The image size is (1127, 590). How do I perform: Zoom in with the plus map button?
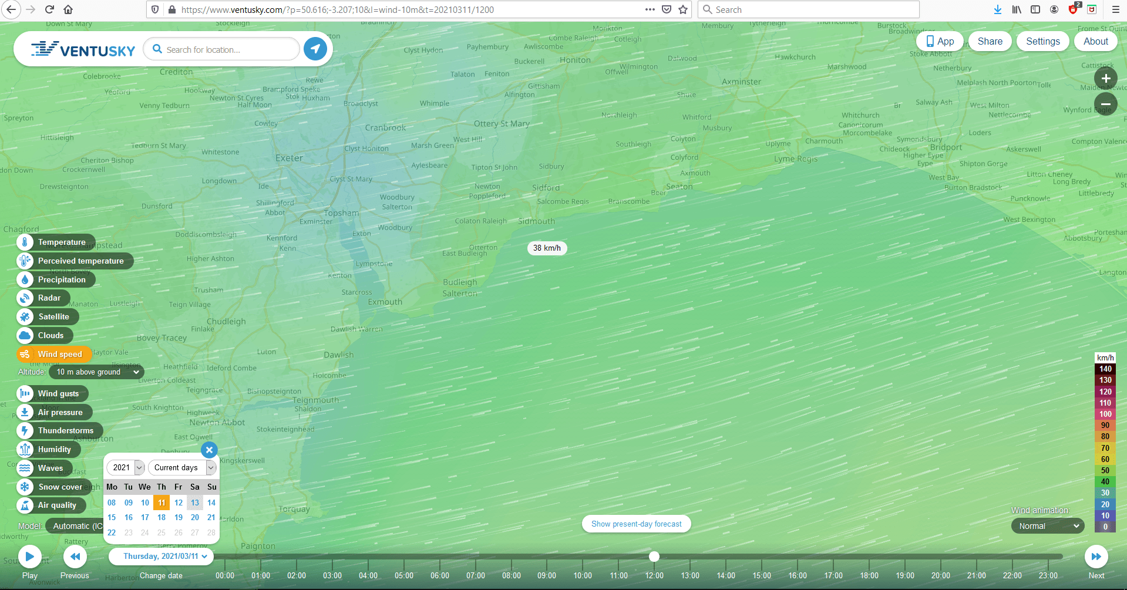click(1105, 78)
